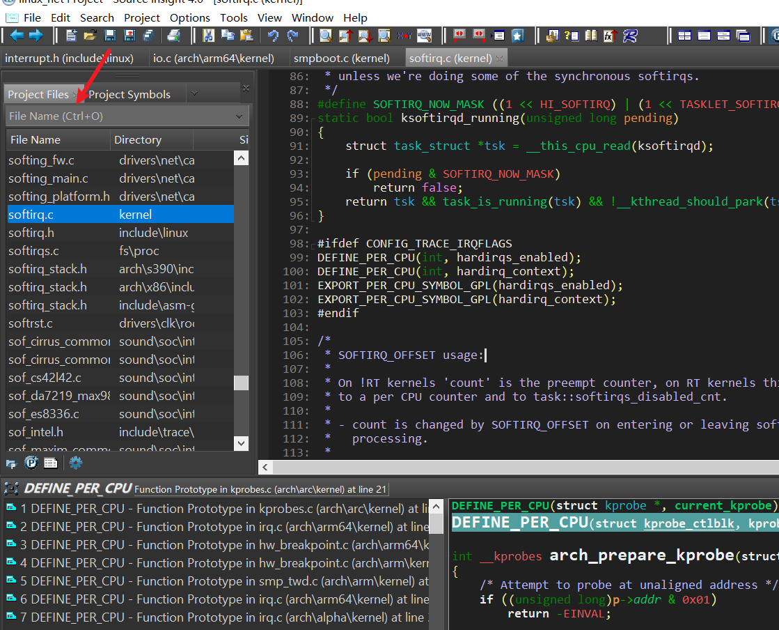Switch to the Project Symbols tab
Image resolution: width=779 pixels, height=630 pixels.
tap(129, 94)
